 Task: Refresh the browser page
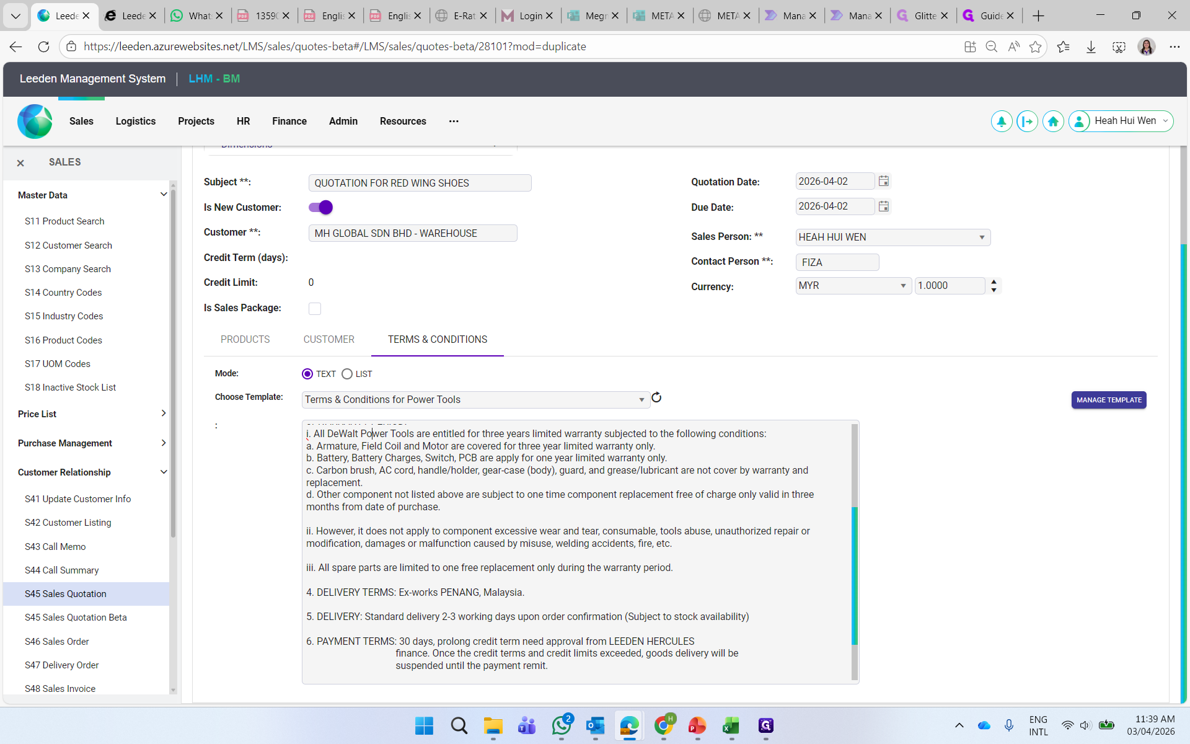(x=43, y=46)
